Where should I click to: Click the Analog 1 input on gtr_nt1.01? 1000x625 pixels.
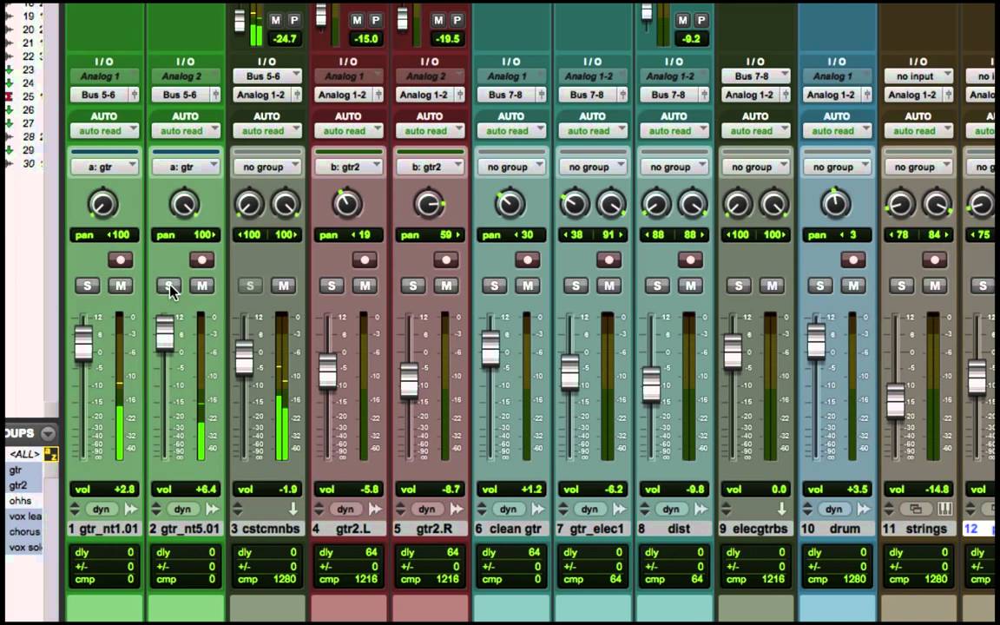pos(104,76)
